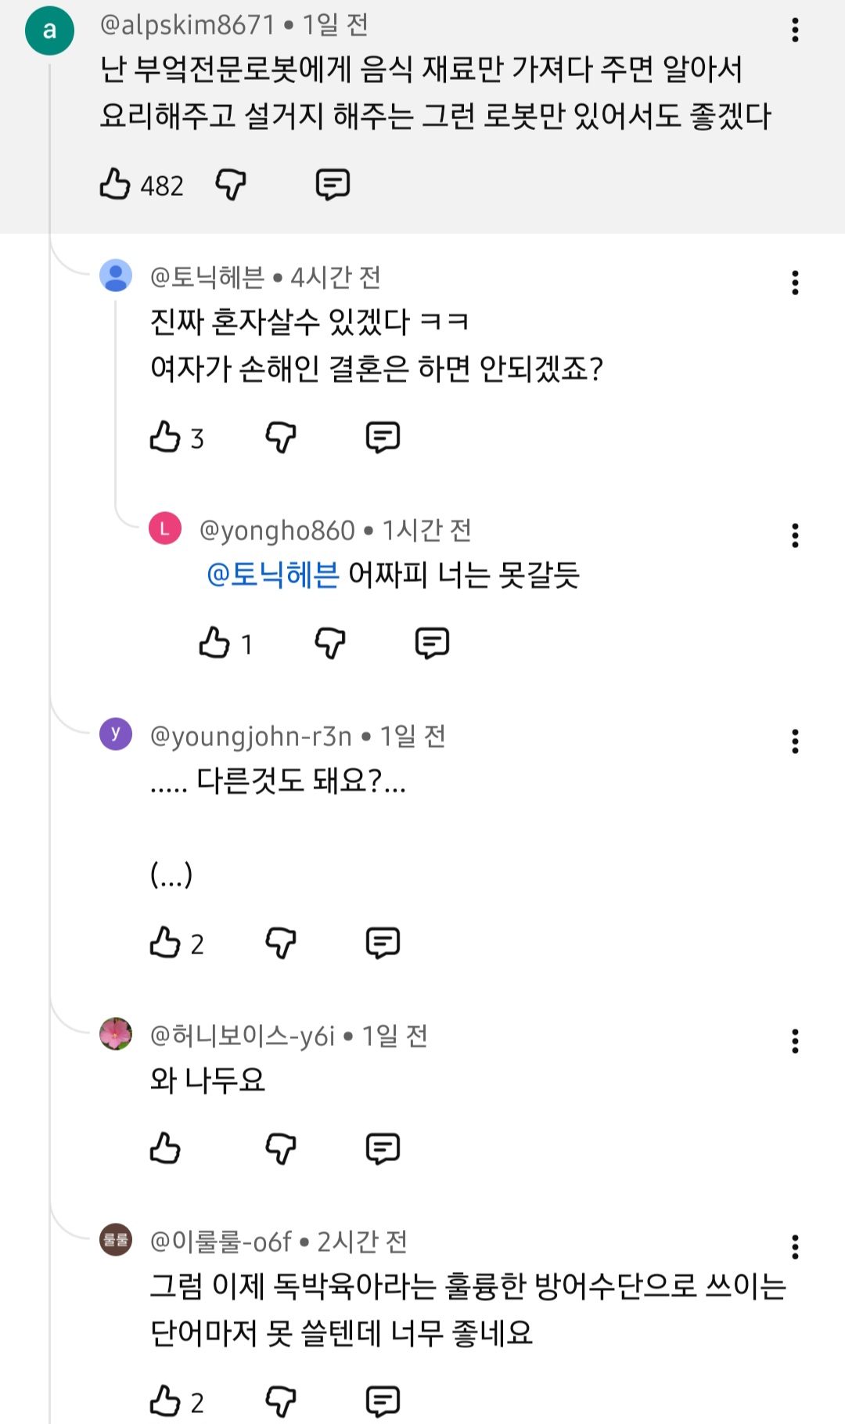Reply to the @youngjohn-r3n comment
Screen dimensions: 845x1424
(383, 943)
